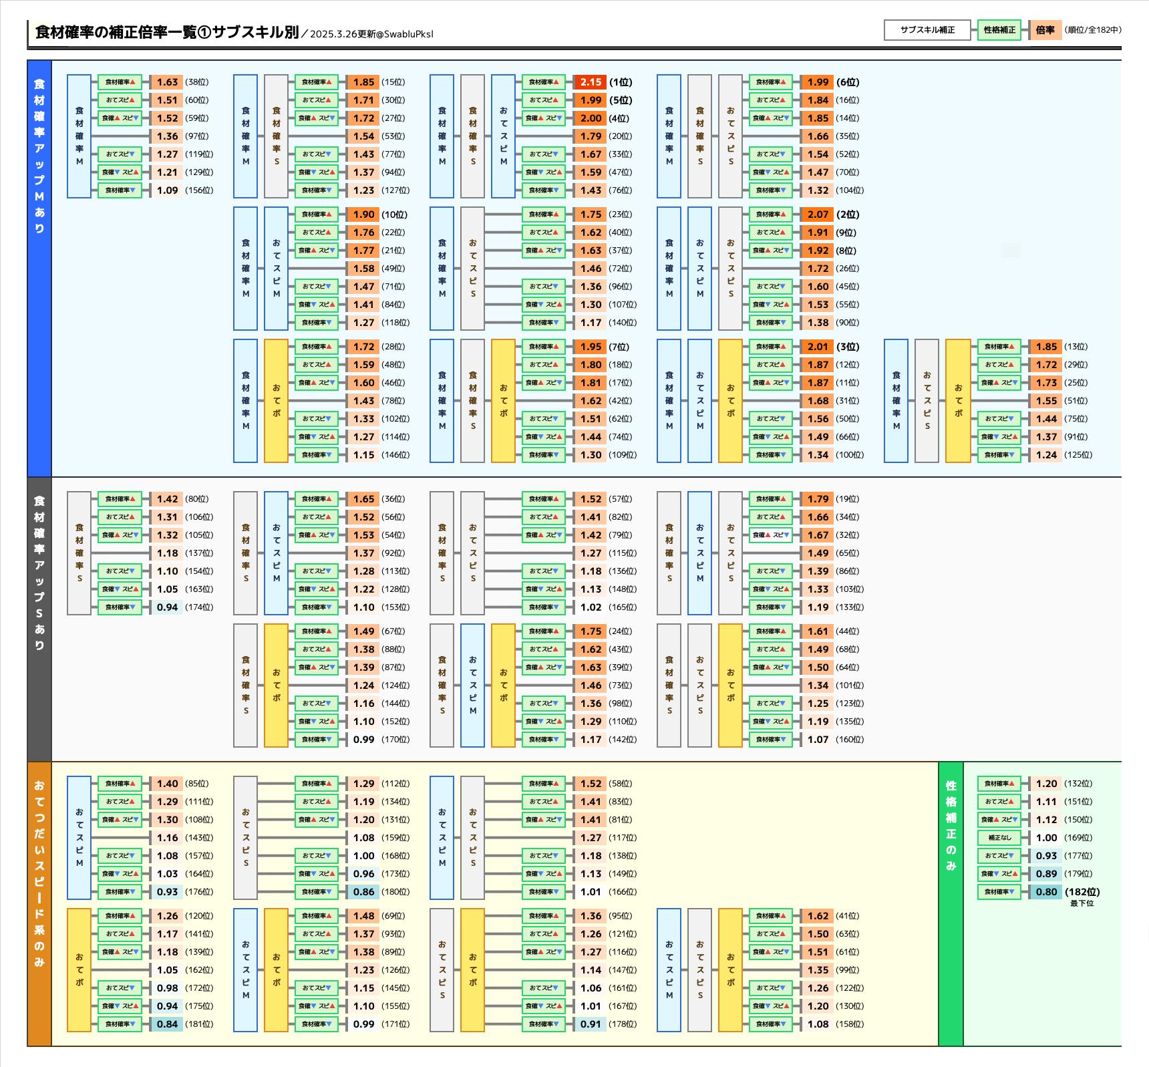The height and width of the screenshot is (1067, 1149).
Task: Select the 2.07 multiplier ranked 2位
Action: click(x=818, y=214)
